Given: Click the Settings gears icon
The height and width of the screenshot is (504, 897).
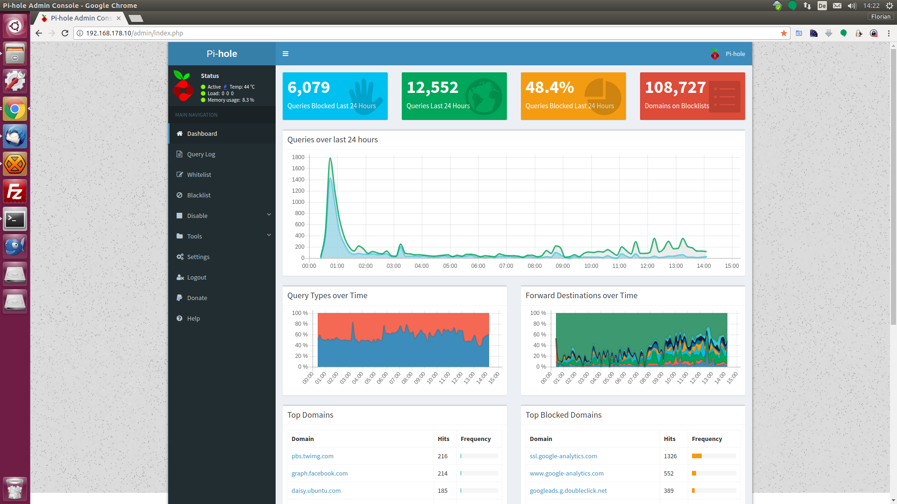Looking at the screenshot, I should [x=180, y=257].
